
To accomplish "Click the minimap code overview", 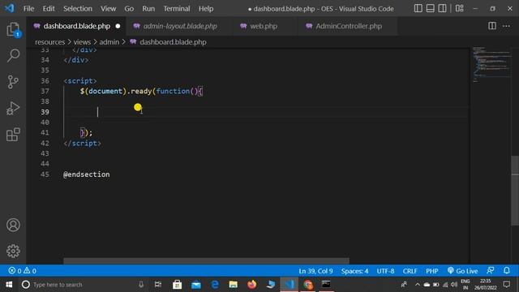I will click(x=491, y=65).
